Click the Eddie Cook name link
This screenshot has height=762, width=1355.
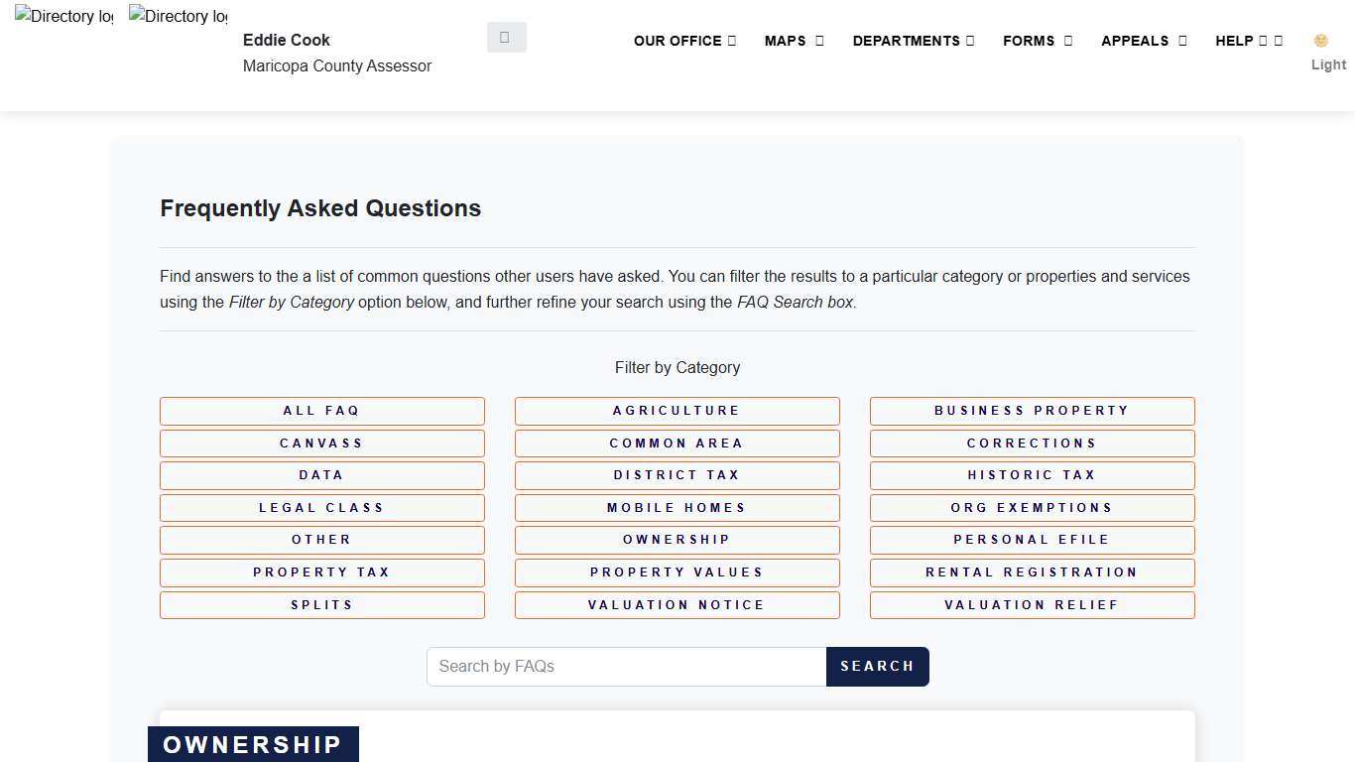click(x=286, y=40)
